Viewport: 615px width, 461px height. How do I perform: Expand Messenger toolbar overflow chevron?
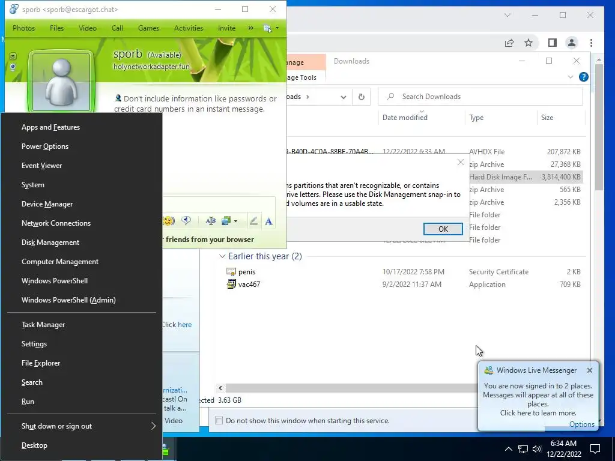click(250, 28)
